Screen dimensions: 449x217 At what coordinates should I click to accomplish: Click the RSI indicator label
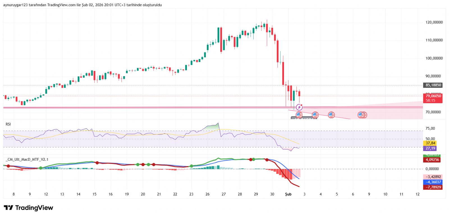pyautogui.click(x=8, y=124)
